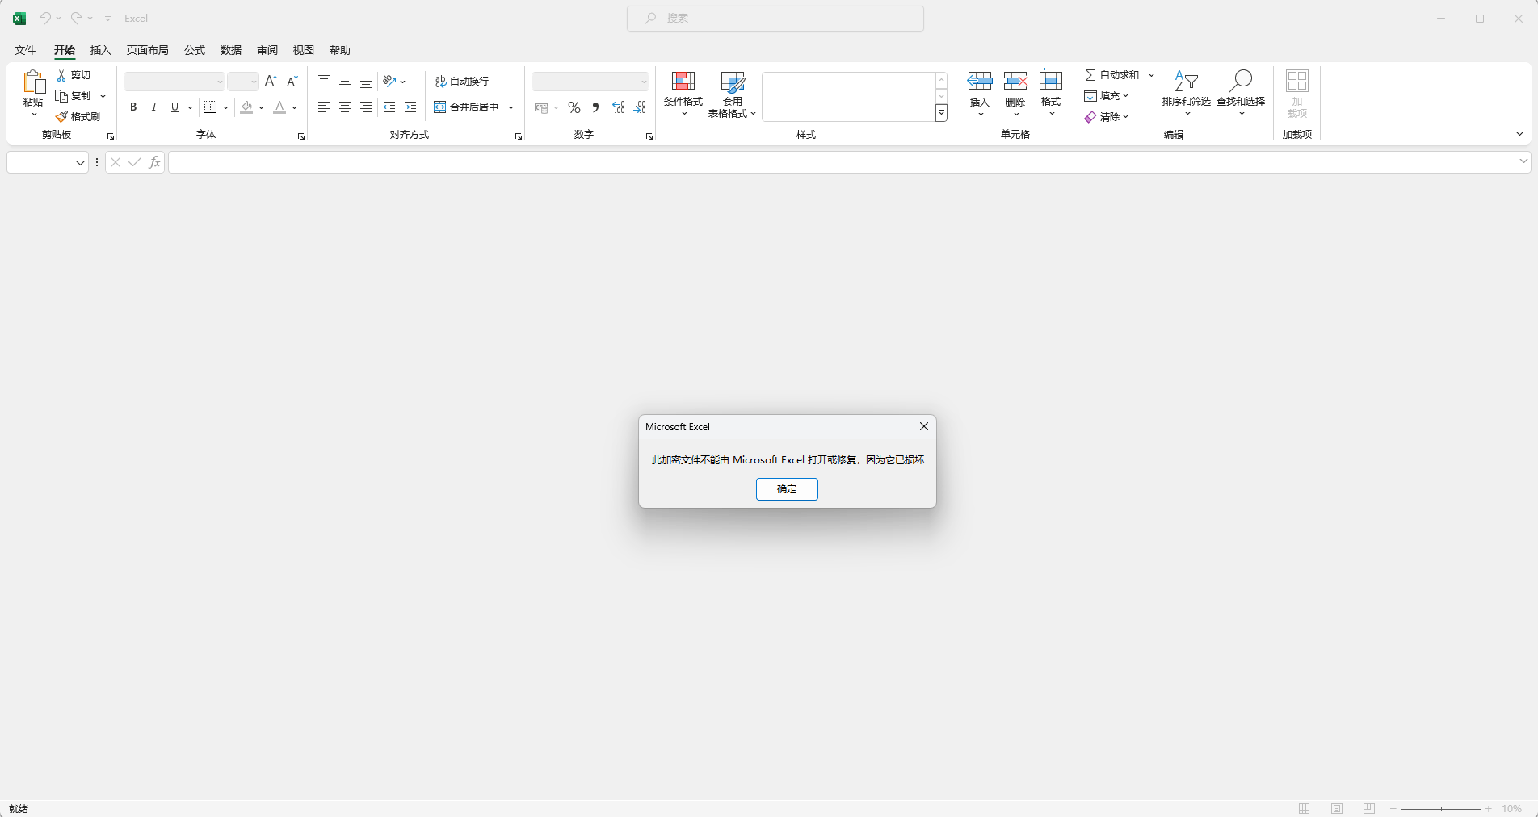Toggle align text left
The height and width of the screenshot is (817, 1538).
pos(324,107)
